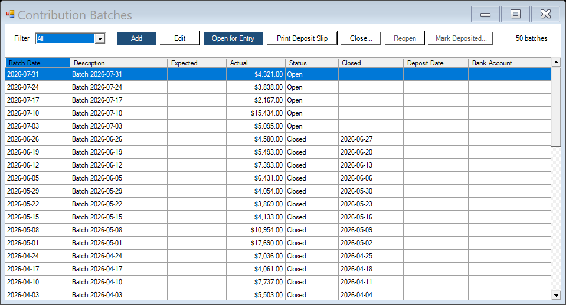The height and width of the screenshot is (305, 566).
Task: Click the Mark Deposited... button
Action: point(461,38)
